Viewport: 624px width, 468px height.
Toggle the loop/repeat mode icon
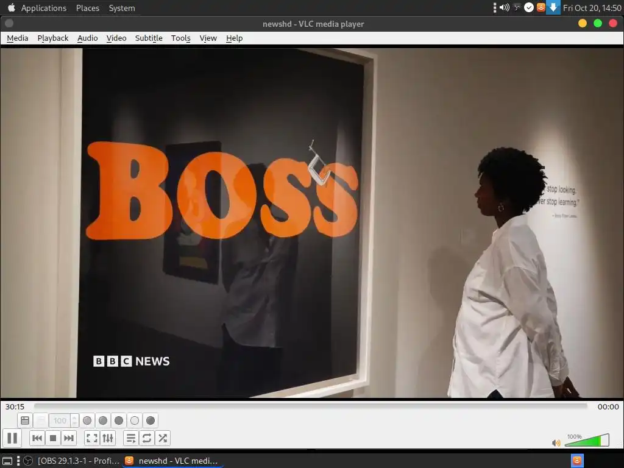coord(146,438)
